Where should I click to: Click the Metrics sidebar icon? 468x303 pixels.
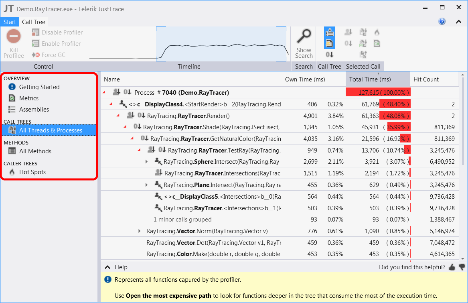click(12, 98)
